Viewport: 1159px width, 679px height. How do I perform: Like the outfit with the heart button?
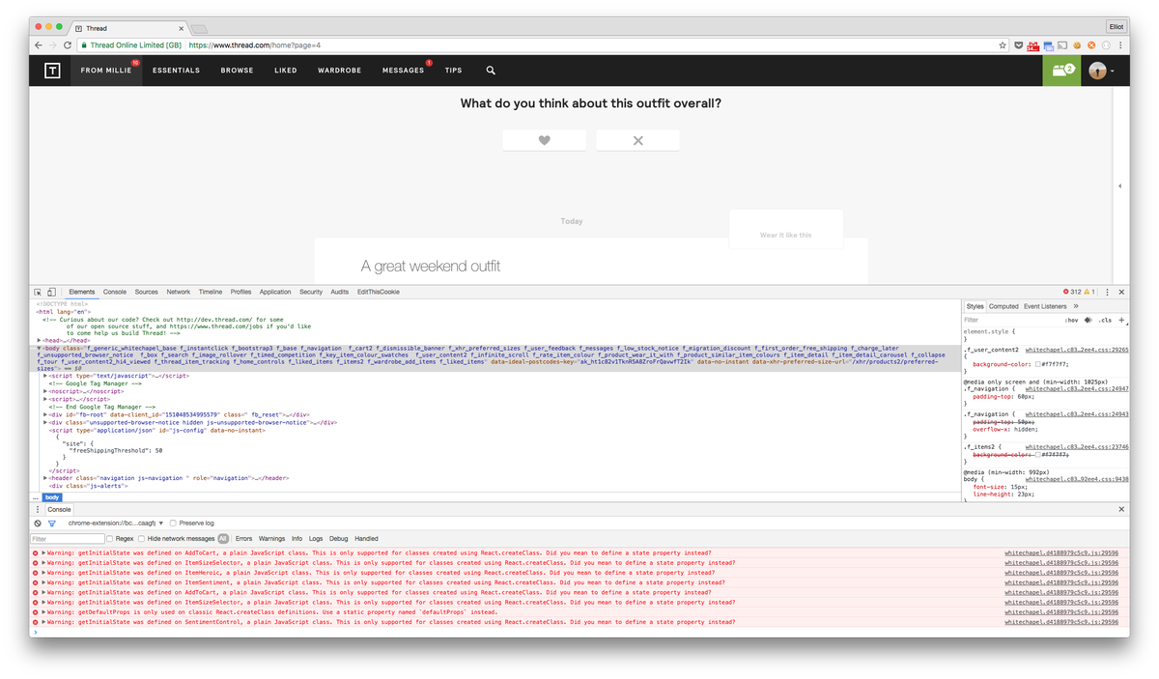point(544,140)
